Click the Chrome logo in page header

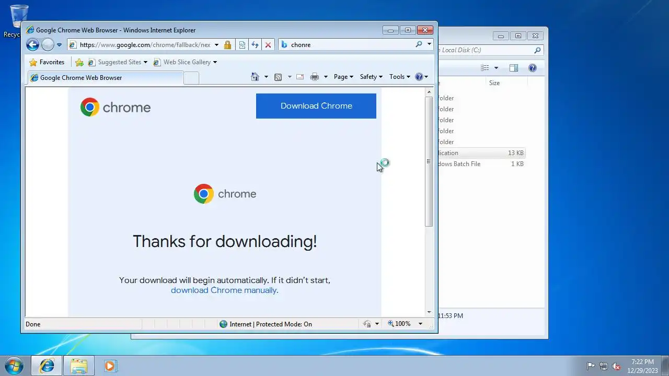(116, 107)
